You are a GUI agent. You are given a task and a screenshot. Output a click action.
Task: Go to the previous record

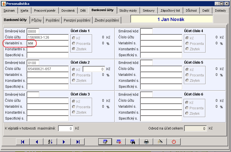tap(37, 142)
